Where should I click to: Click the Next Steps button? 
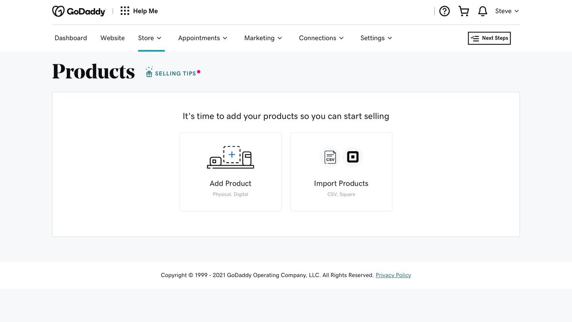click(x=489, y=38)
